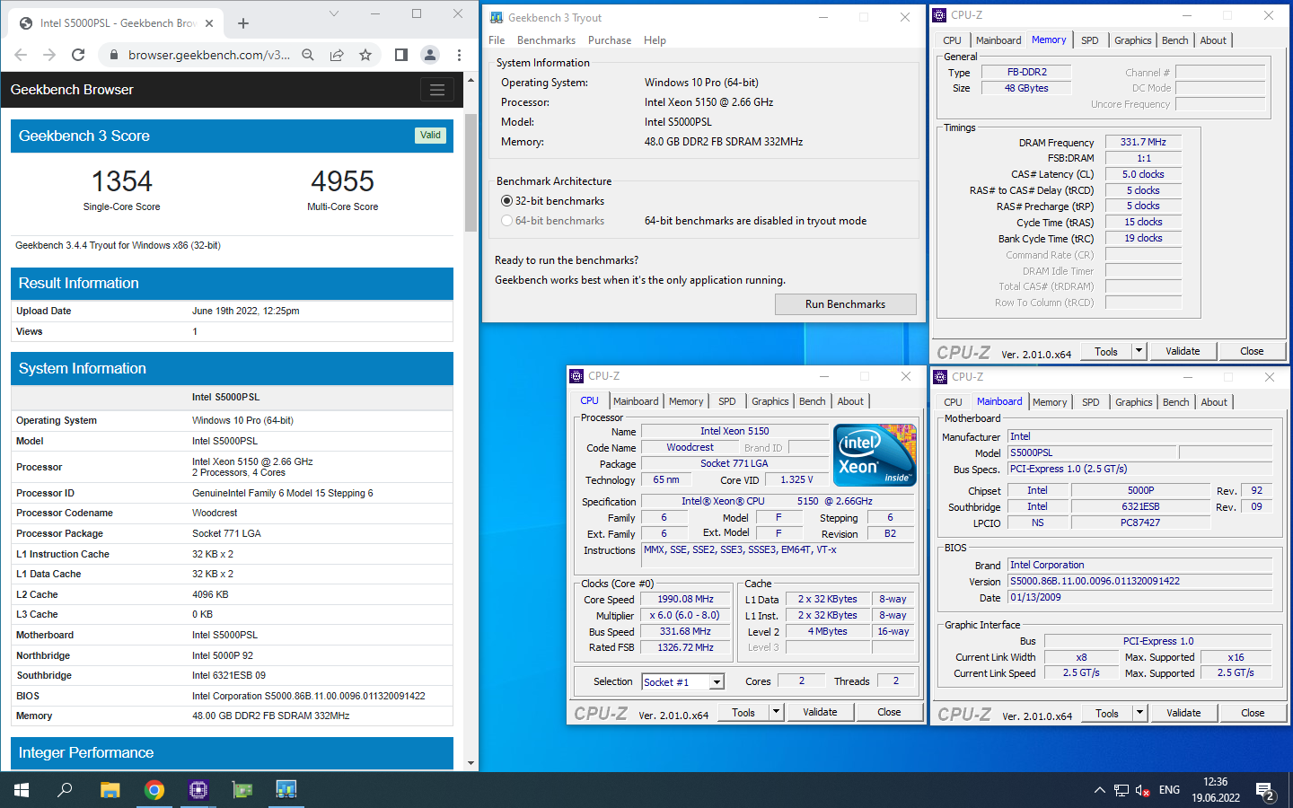Open the Geekbench Browser hamburger menu
1293x808 pixels.
(437, 90)
